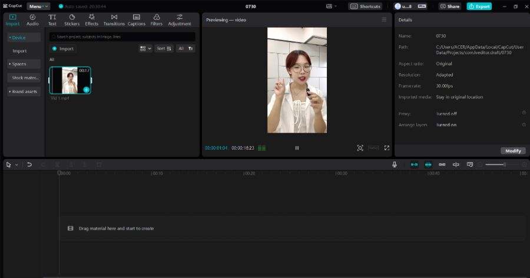The height and width of the screenshot is (278, 530).
Task: Open the Sort menu
Action: coord(164,49)
